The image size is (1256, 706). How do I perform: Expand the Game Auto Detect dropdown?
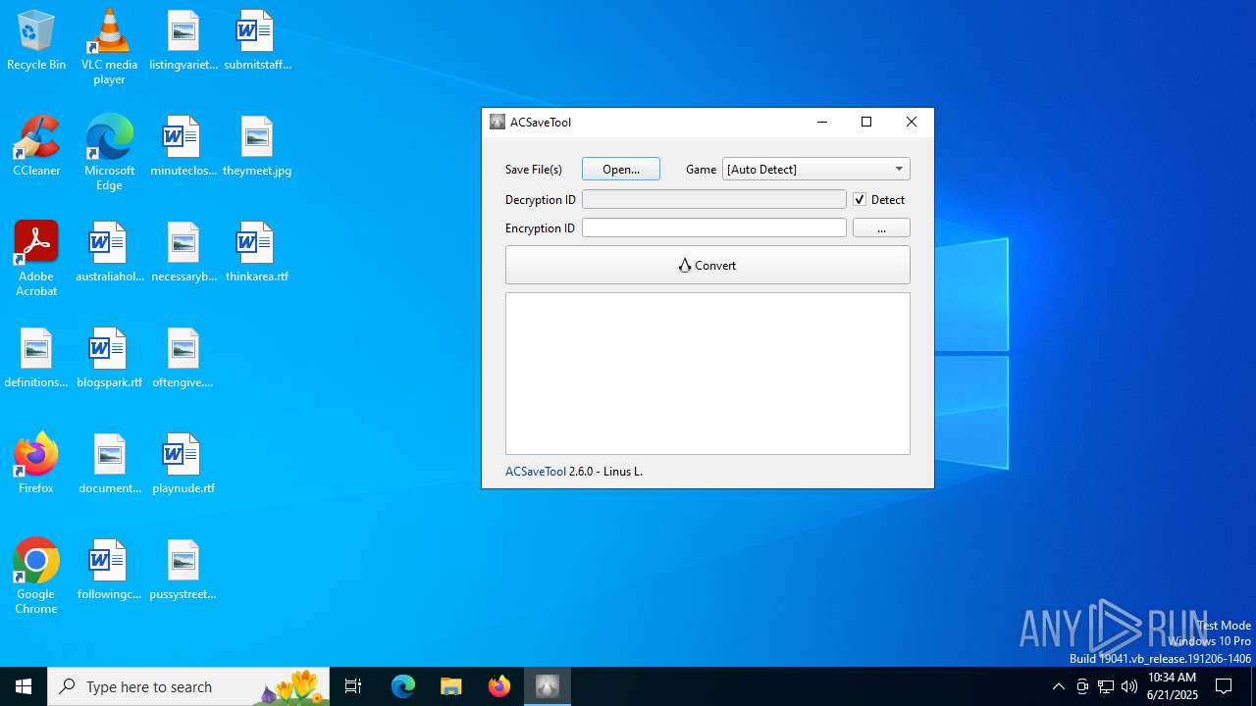pyautogui.click(x=815, y=169)
